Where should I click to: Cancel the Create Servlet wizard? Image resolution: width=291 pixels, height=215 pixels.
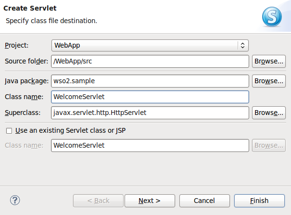click(x=204, y=201)
